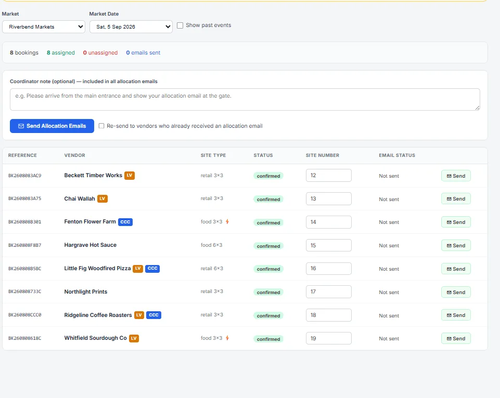Click the LV badge beside Chai Wallah
The image size is (500, 398).
pyautogui.click(x=102, y=198)
